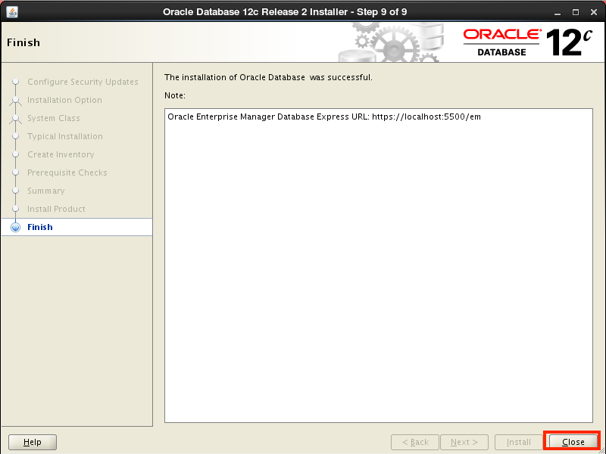
Task: Minimize the Oracle installer window
Action: coord(558,12)
